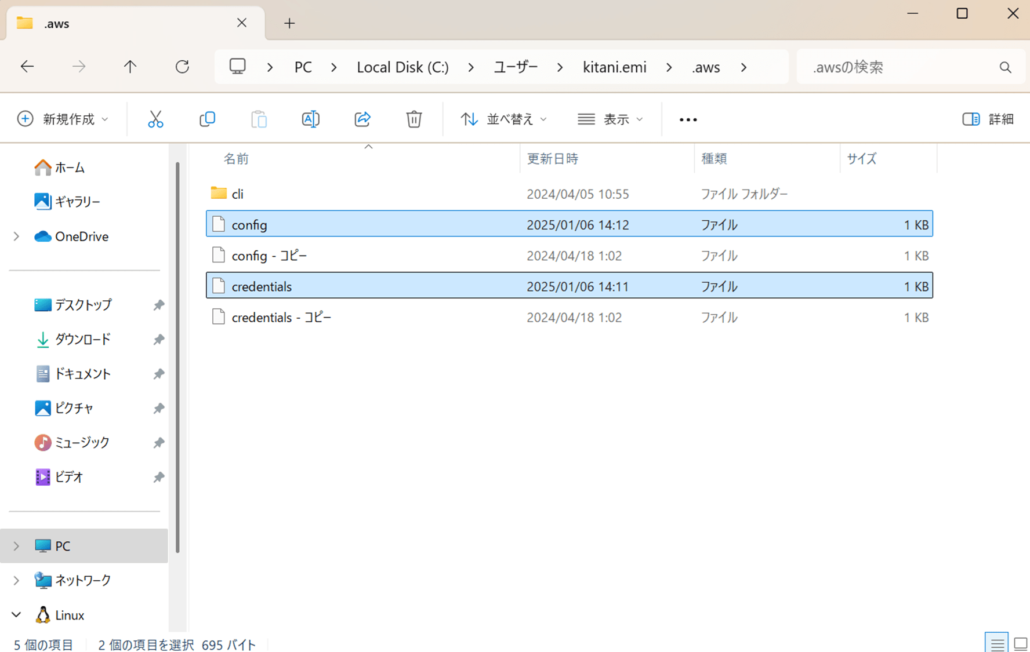Select the 'credentials - コピー' file

[x=570, y=317]
